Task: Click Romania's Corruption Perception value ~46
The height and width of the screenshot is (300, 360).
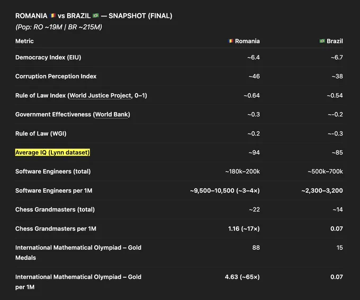Action: click(x=254, y=76)
